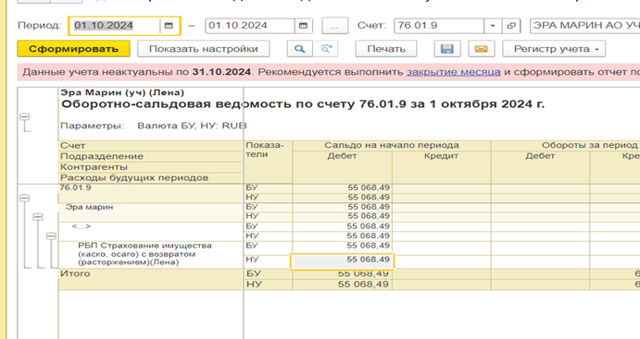Click the find next search icon
This screenshot has width=640, height=339.
coord(325,49)
